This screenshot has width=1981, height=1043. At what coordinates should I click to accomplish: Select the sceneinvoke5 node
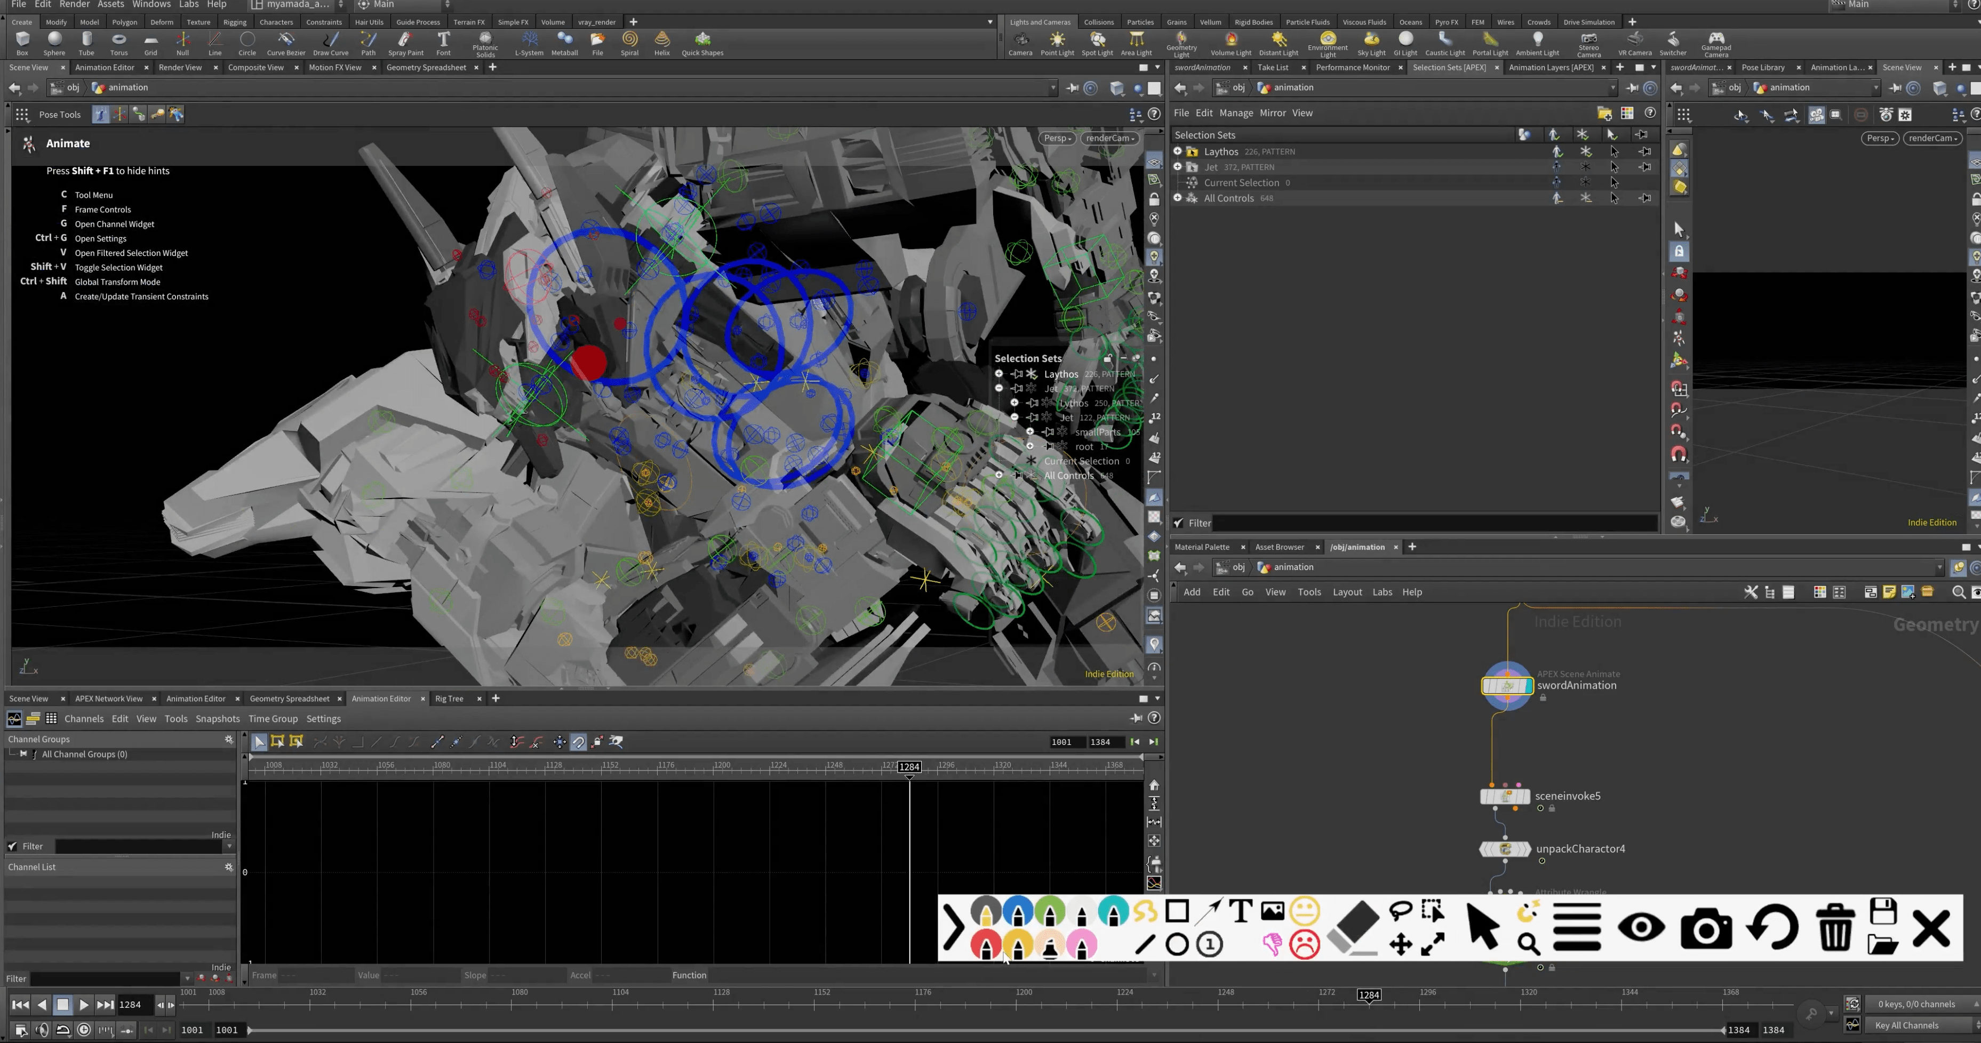[1505, 796]
